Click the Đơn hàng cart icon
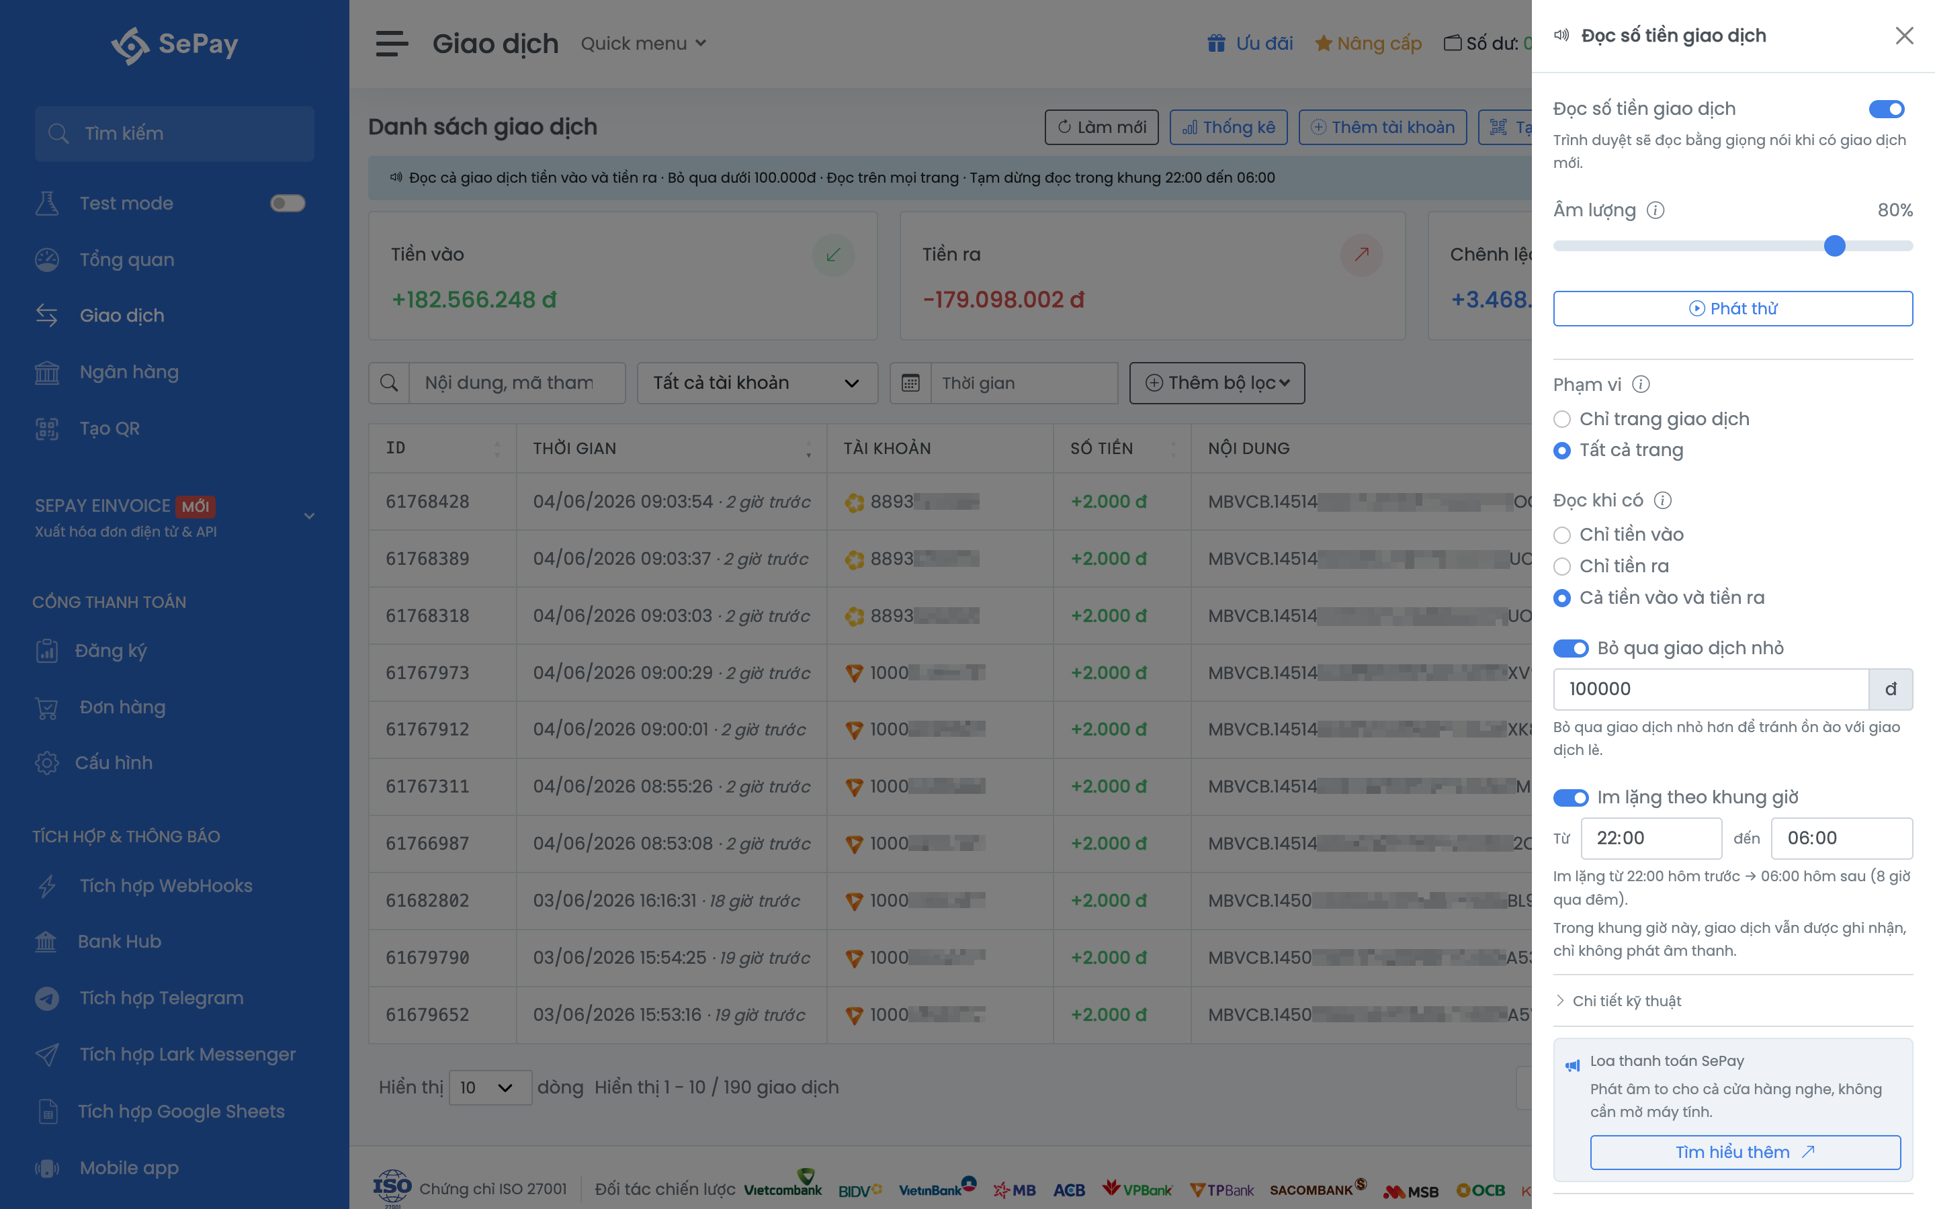The width and height of the screenshot is (1935, 1209). (47, 708)
